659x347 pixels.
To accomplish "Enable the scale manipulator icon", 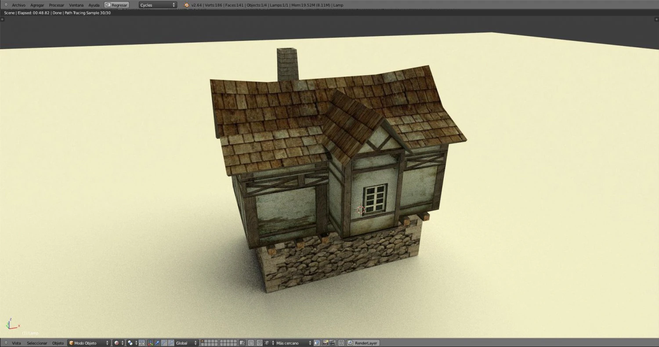I will pyautogui.click(x=171, y=343).
